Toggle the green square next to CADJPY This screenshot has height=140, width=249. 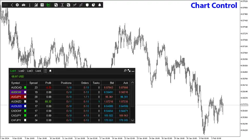tap(25, 115)
